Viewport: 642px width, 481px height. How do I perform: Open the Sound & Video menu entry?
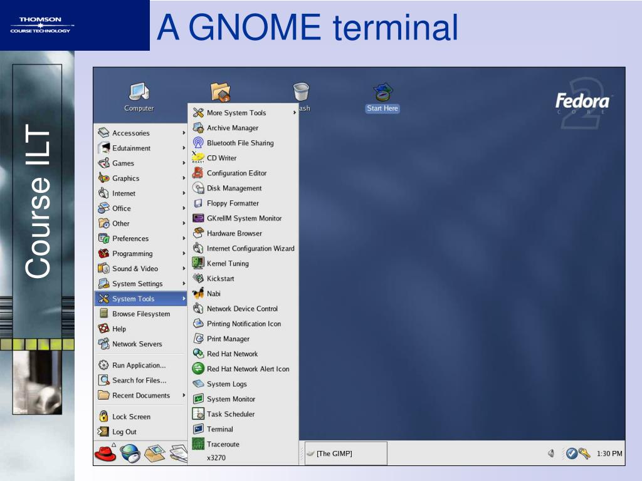coord(141,269)
